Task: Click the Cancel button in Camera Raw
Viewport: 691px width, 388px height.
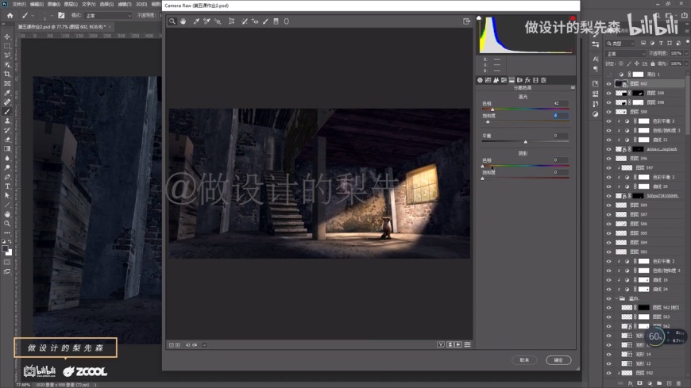Action: point(524,360)
